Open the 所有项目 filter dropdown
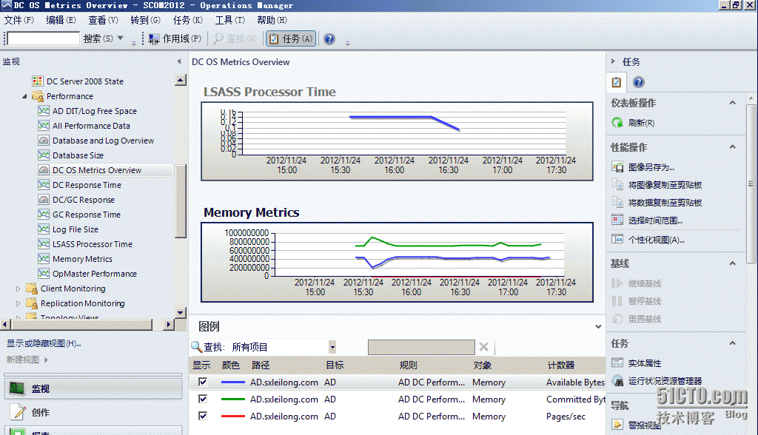Screen dimensions: 758x435 tap(332, 347)
